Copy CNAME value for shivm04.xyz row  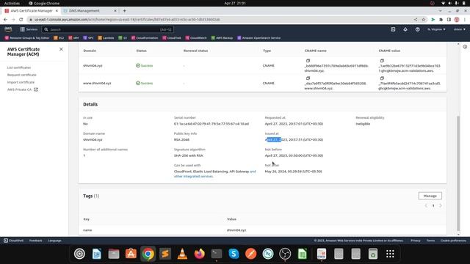coord(382,61)
